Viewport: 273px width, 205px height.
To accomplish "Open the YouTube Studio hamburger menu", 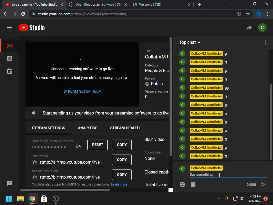I will pyautogui.click(x=10, y=27).
